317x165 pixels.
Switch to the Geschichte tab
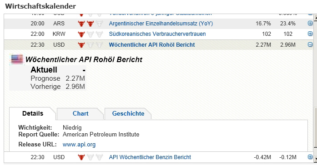click(128, 113)
